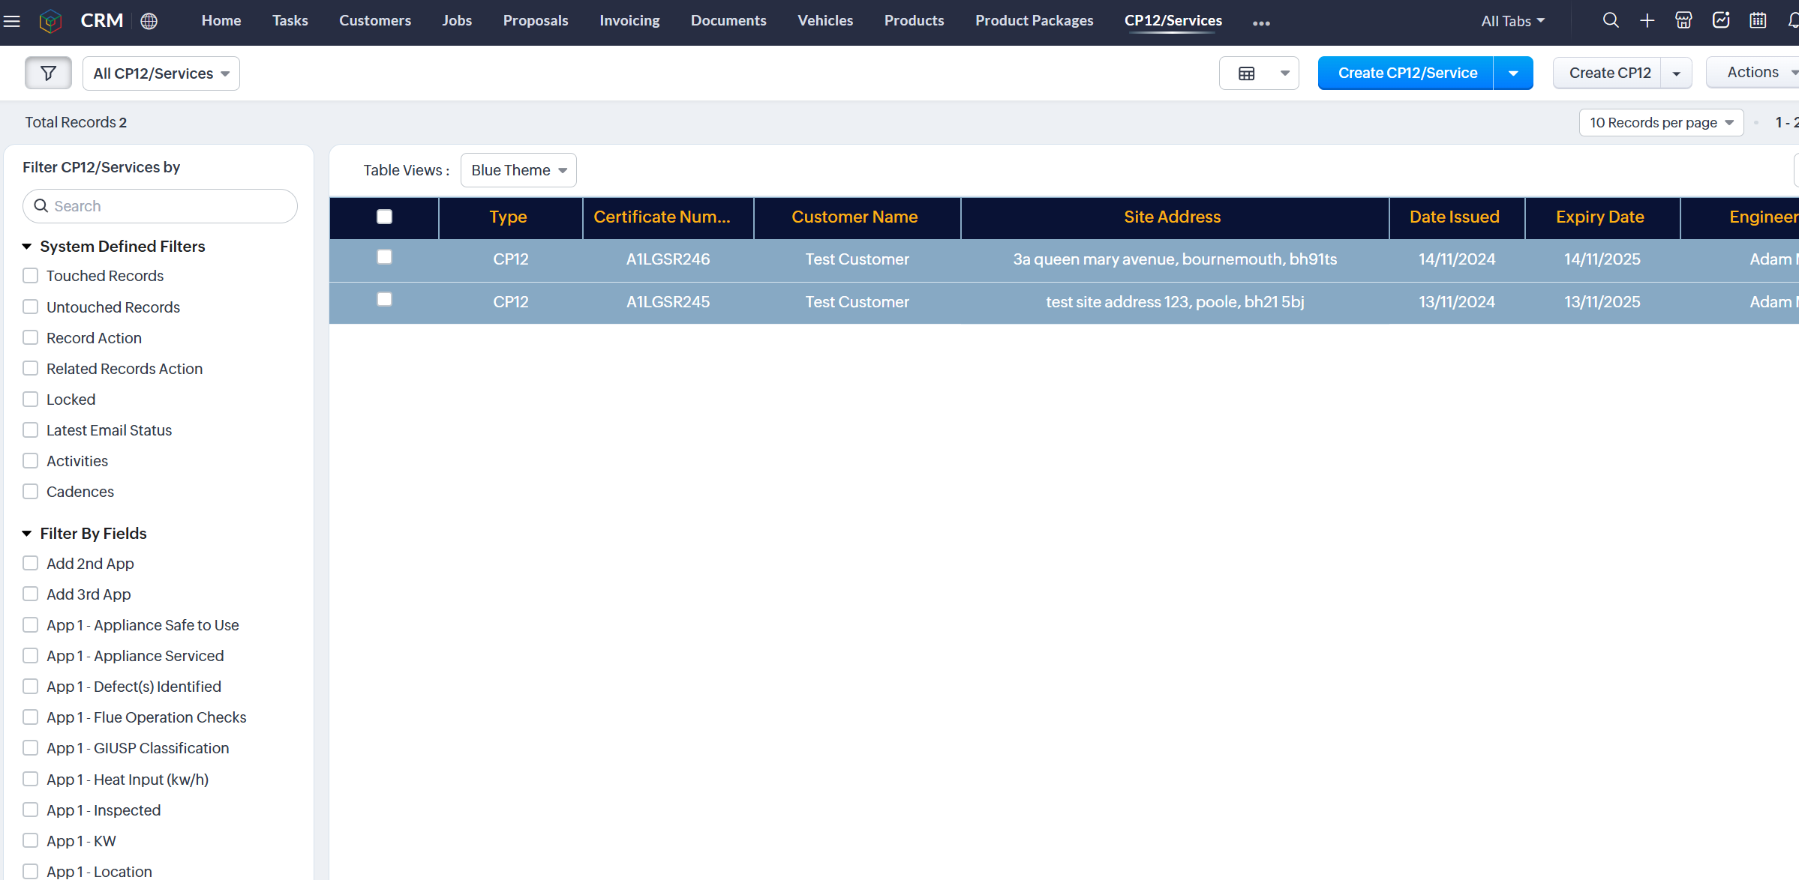This screenshot has height=880, width=1799.
Task: Check the Touched Records filter
Action: tap(31, 276)
